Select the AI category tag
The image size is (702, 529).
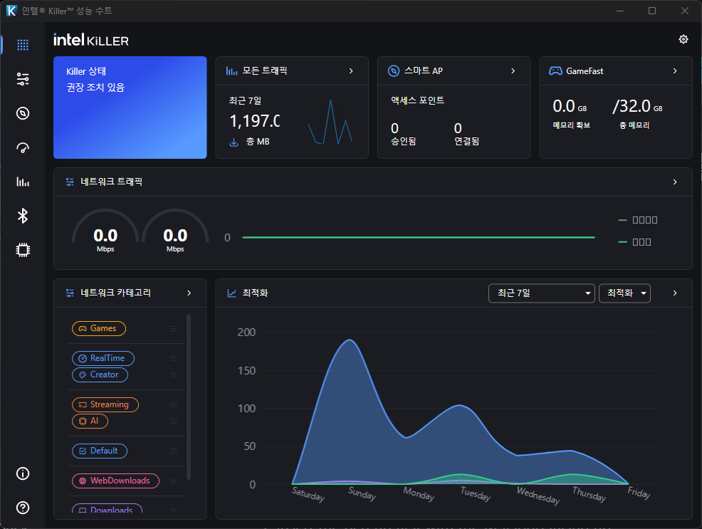[x=90, y=421]
